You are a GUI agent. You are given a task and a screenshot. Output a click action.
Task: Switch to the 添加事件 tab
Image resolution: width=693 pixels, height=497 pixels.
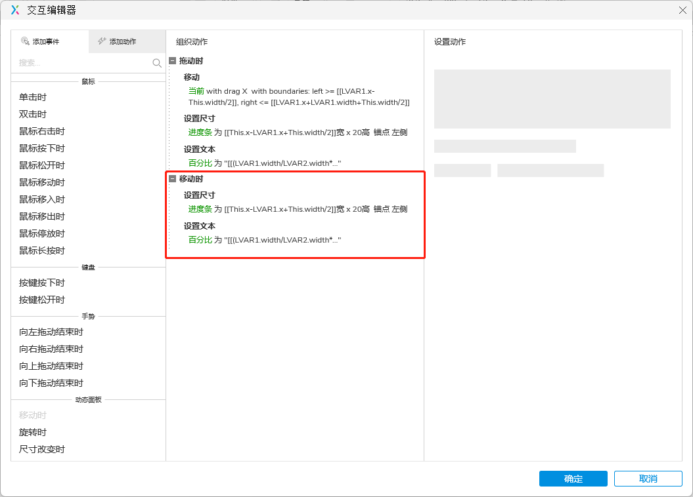click(50, 41)
